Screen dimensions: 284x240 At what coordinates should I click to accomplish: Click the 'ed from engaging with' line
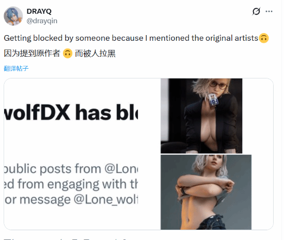71,184
